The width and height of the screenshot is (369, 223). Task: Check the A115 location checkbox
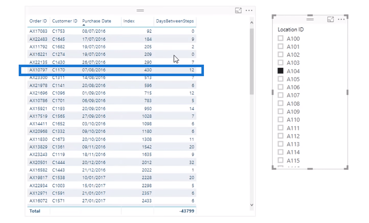pos(280,160)
